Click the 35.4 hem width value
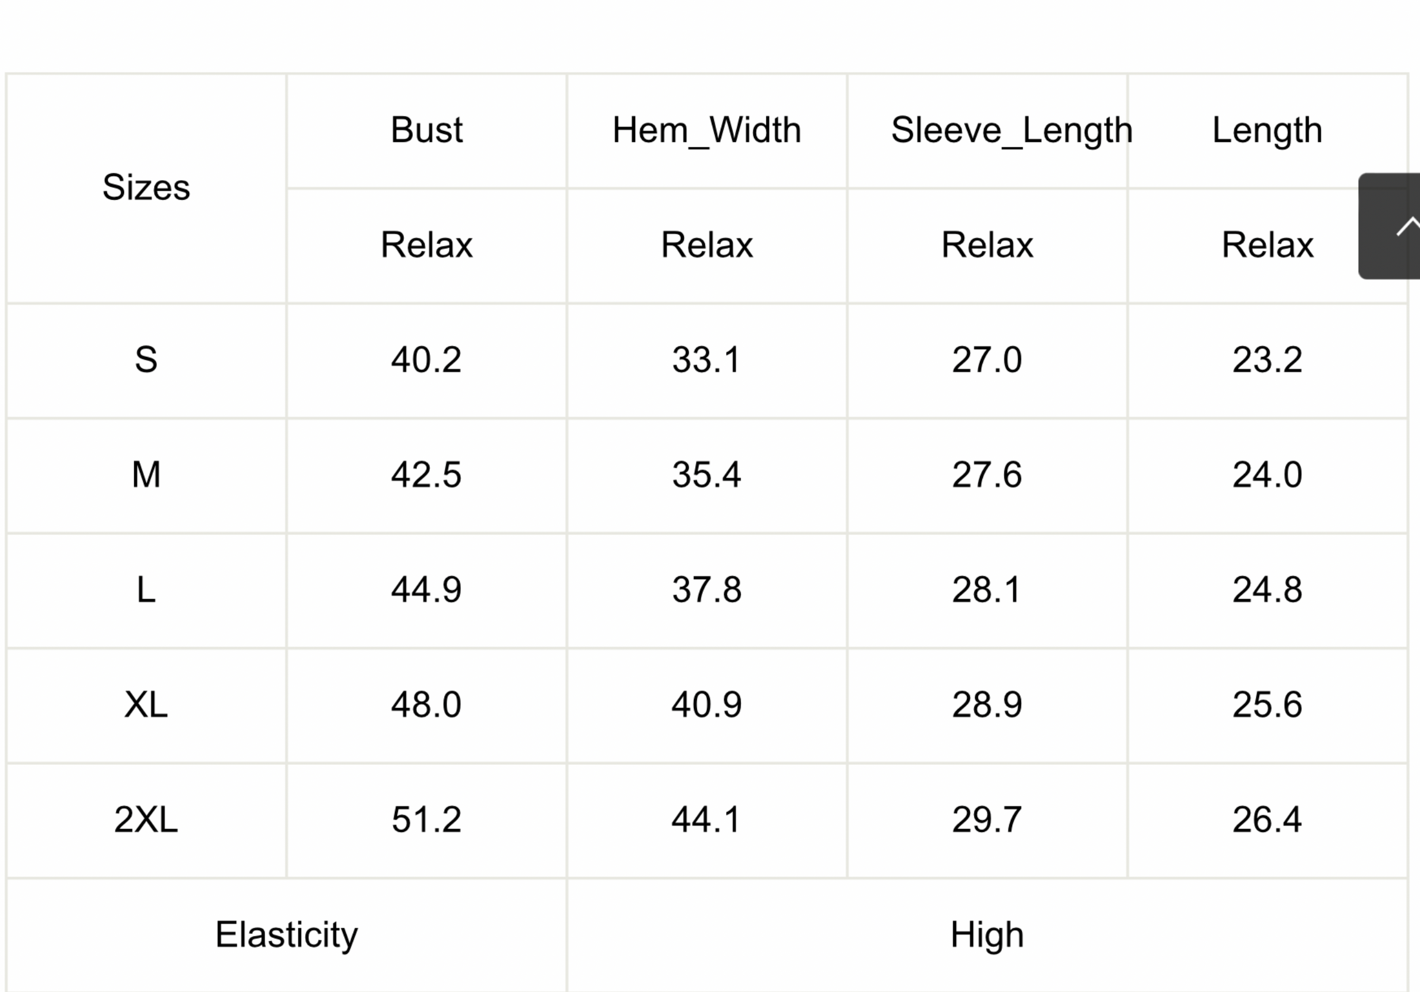Viewport: 1420px width, 992px height. tap(706, 476)
